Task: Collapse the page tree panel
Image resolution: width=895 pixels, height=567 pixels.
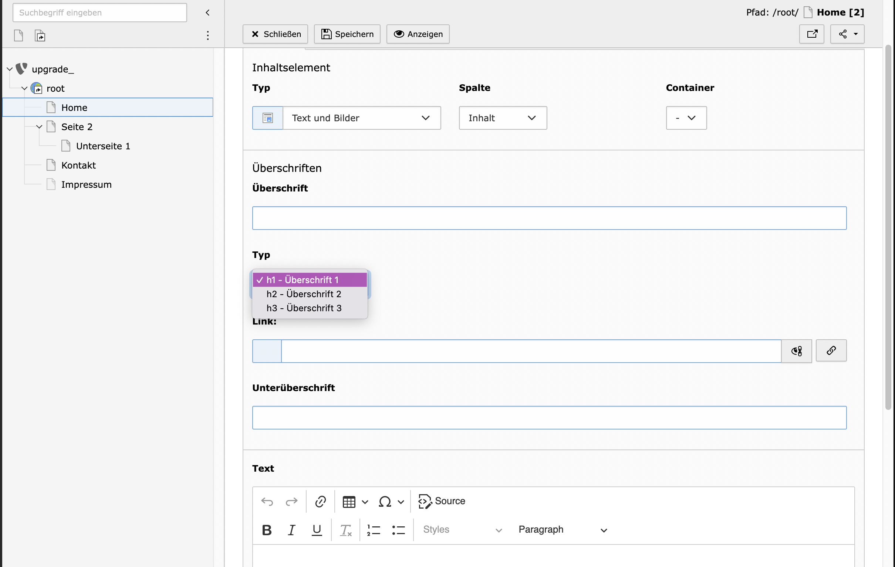Action: point(208,13)
